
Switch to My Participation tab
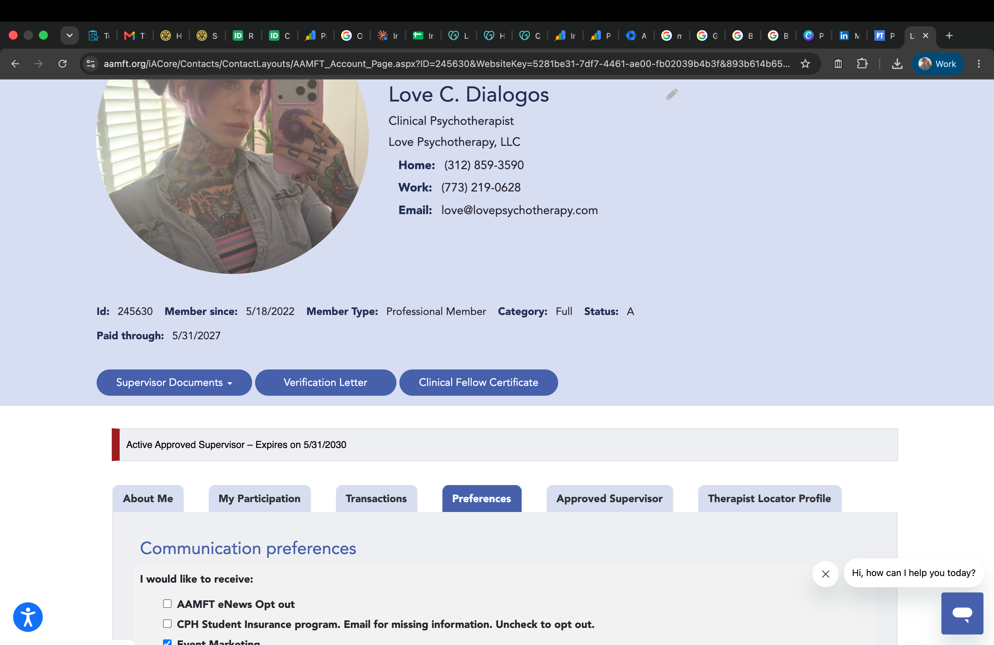[x=259, y=498]
